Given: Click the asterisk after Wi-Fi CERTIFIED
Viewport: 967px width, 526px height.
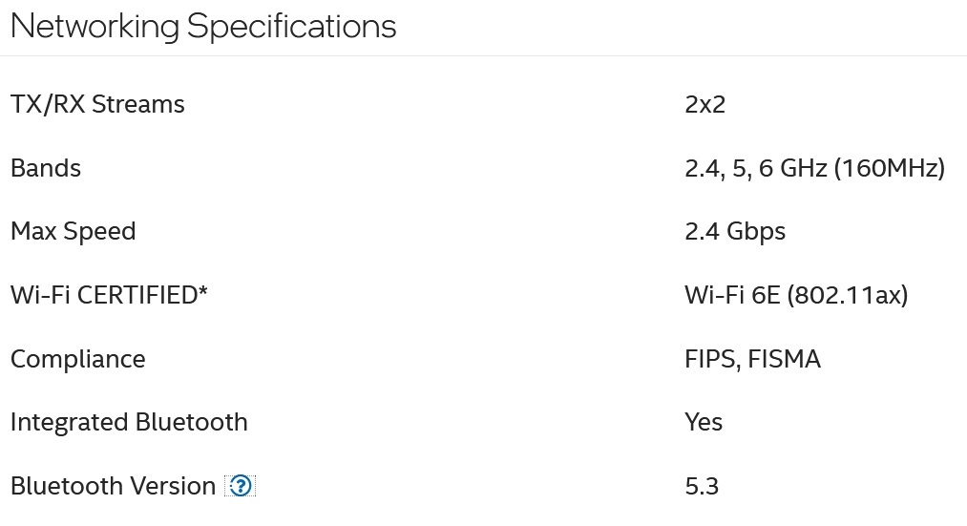Looking at the screenshot, I should [203, 291].
